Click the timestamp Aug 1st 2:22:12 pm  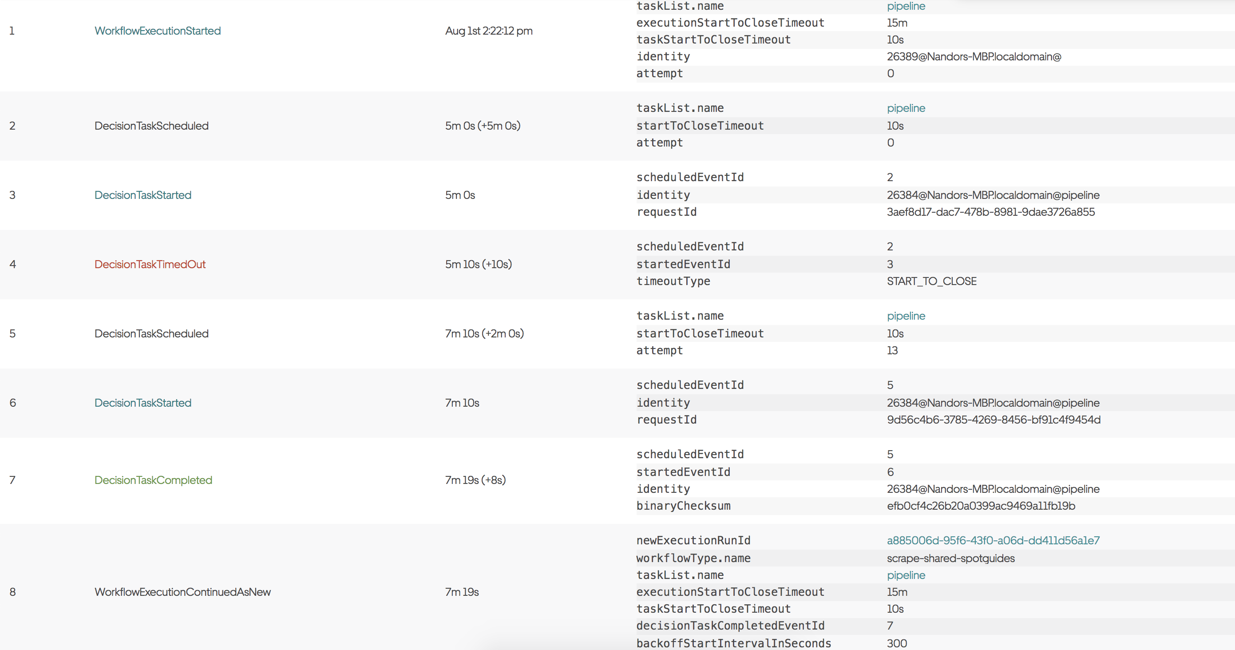(x=488, y=31)
